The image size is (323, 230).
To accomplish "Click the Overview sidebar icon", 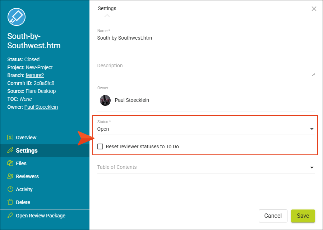I will click(10, 137).
